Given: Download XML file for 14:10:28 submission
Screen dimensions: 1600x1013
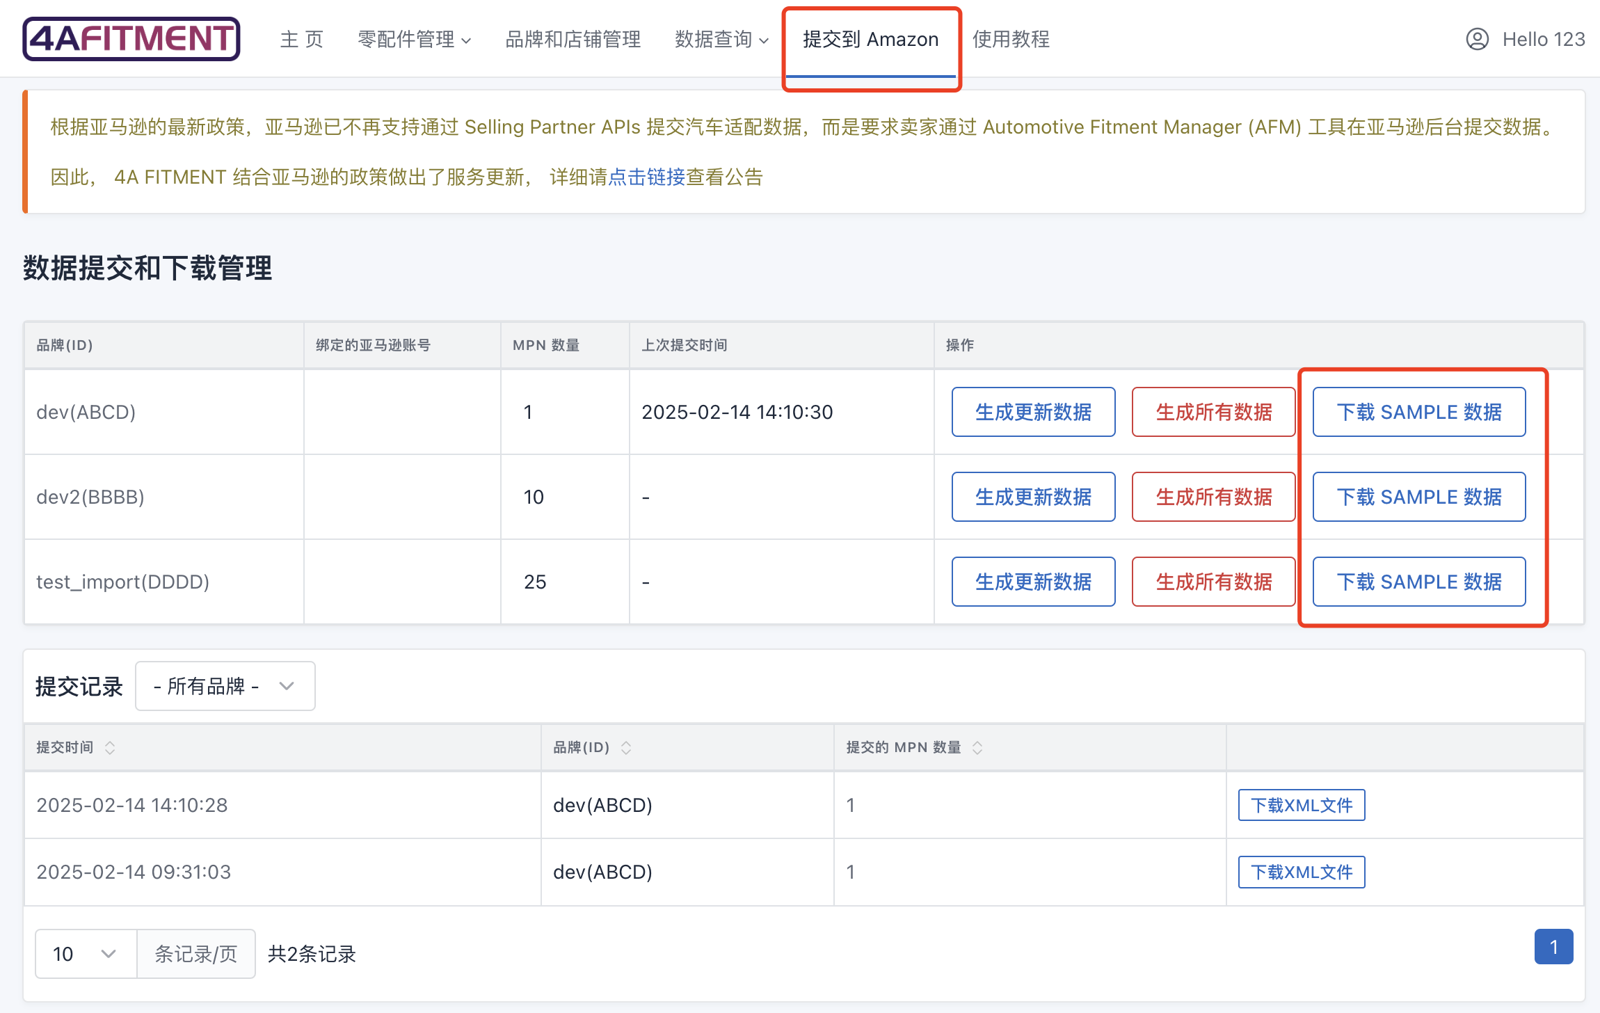Looking at the screenshot, I should [1301, 805].
